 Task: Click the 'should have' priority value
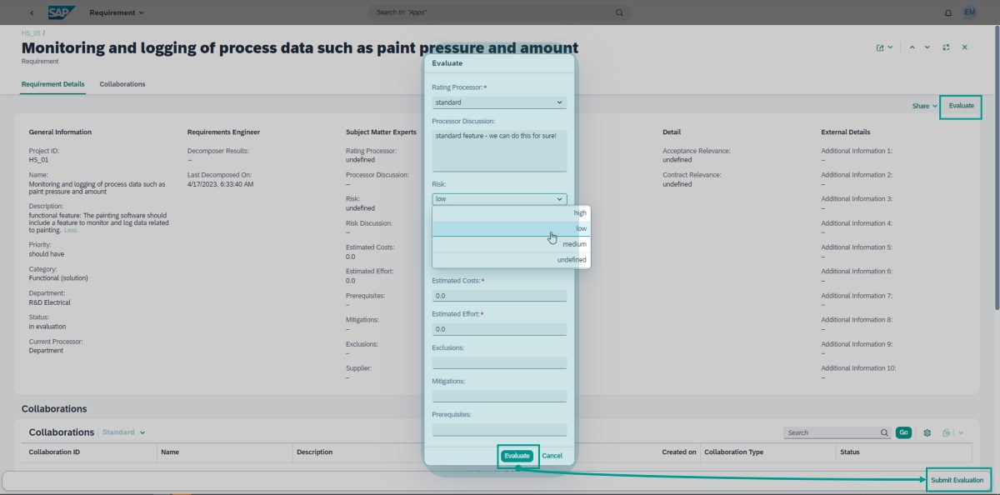pyautogui.click(x=46, y=254)
